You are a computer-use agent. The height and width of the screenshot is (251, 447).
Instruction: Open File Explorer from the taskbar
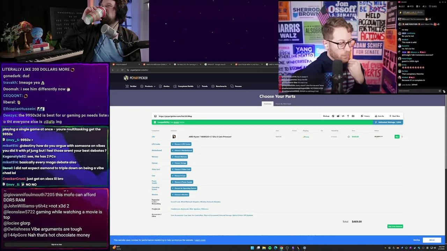pyautogui.click(x=264, y=248)
